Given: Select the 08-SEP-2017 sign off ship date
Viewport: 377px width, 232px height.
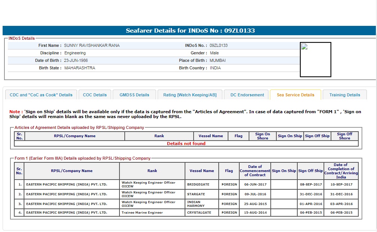Looking at the screenshot, I should [311, 184].
